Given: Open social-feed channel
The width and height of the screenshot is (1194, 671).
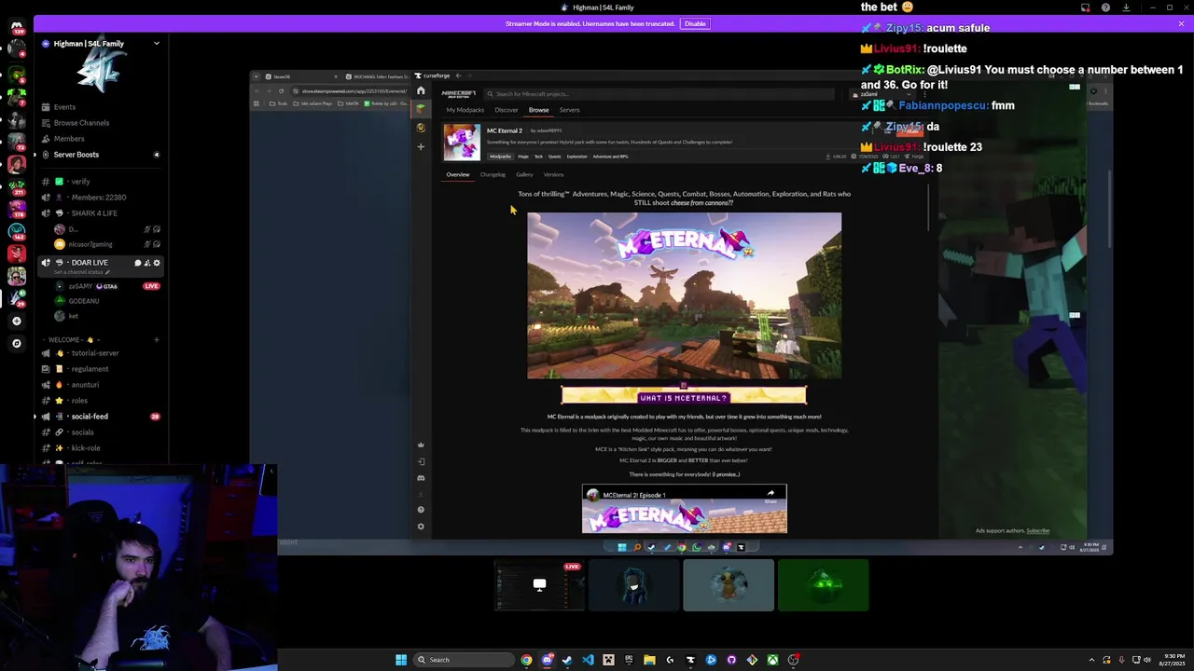Looking at the screenshot, I should [x=102, y=417].
